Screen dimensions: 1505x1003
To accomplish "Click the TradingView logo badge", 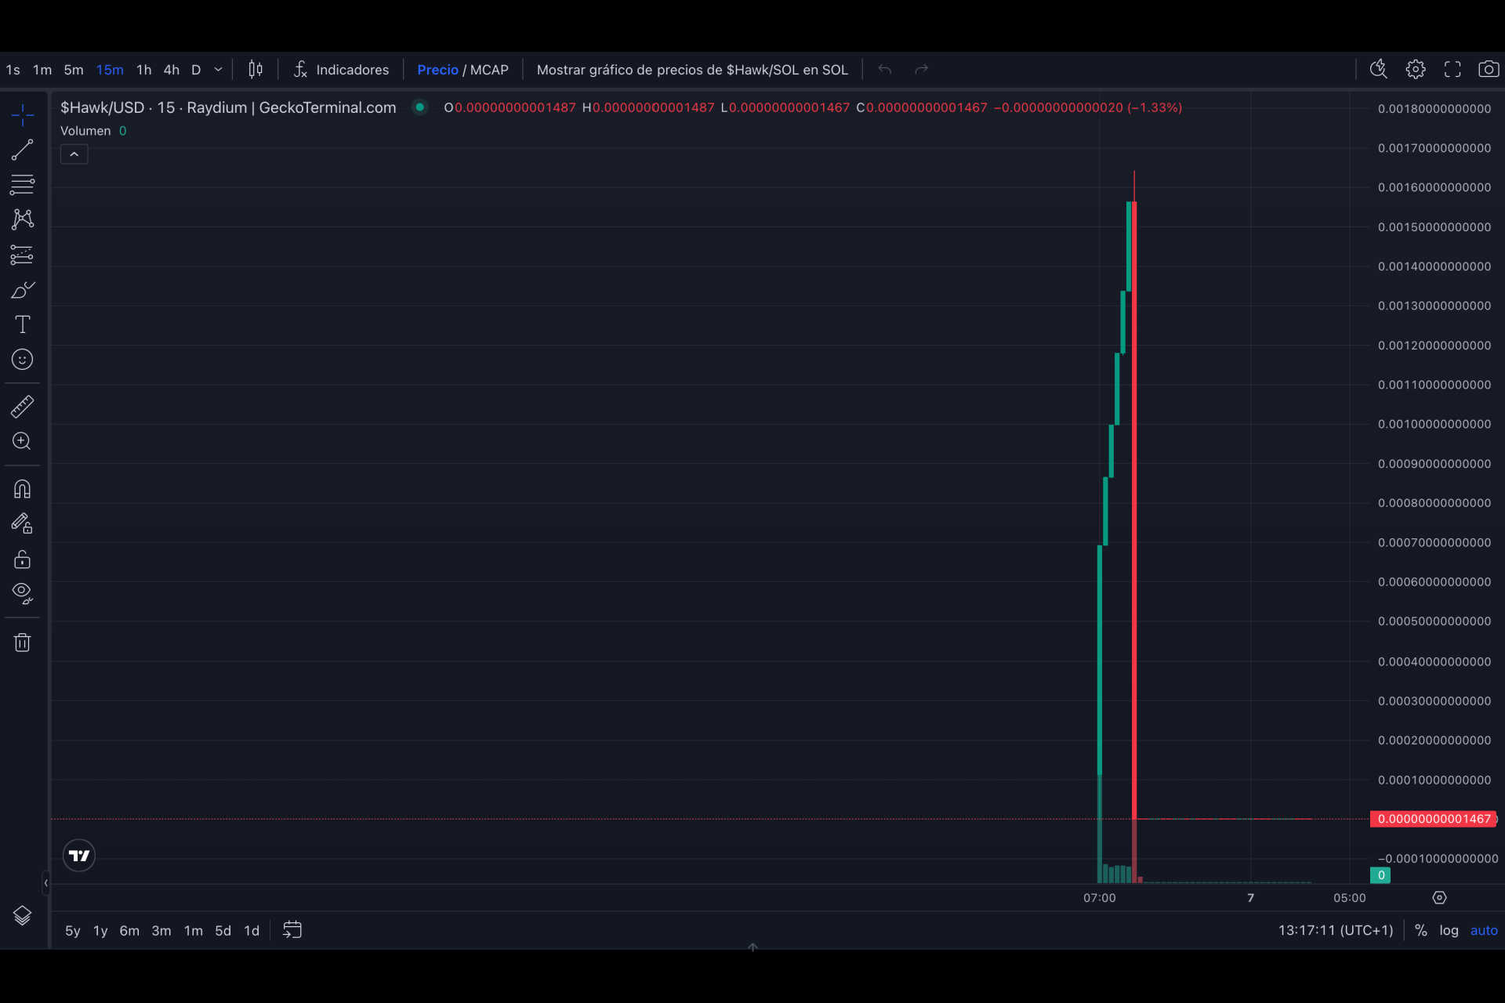I will pyautogui.click(x=79, y=856).
